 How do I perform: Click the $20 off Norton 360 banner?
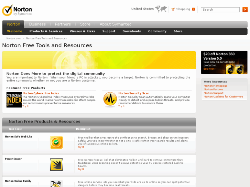coord(224,62)
